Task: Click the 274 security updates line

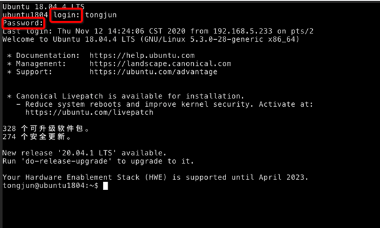Action: (x=37, y=137)
